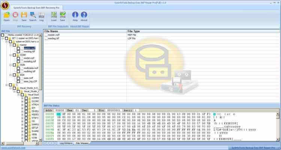Click the master folder icon in tree
Viewport: 281px width, 150px height.
tap(18, 45)
